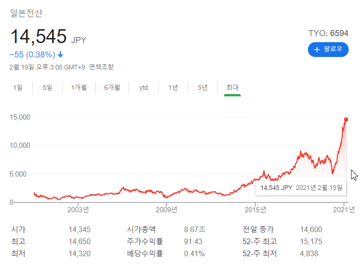The width and height of the screenshot is (363, 265).
Task: Select the 5일 time range tab
Action: click(47, 88)
